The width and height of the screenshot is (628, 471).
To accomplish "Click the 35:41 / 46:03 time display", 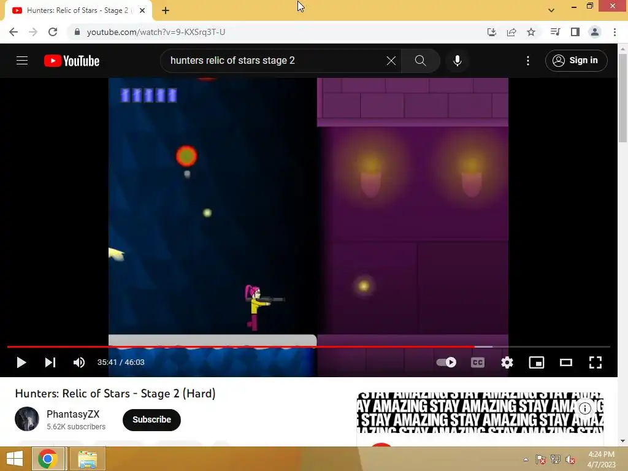I will pyautogui.click(x=121, y=362).
